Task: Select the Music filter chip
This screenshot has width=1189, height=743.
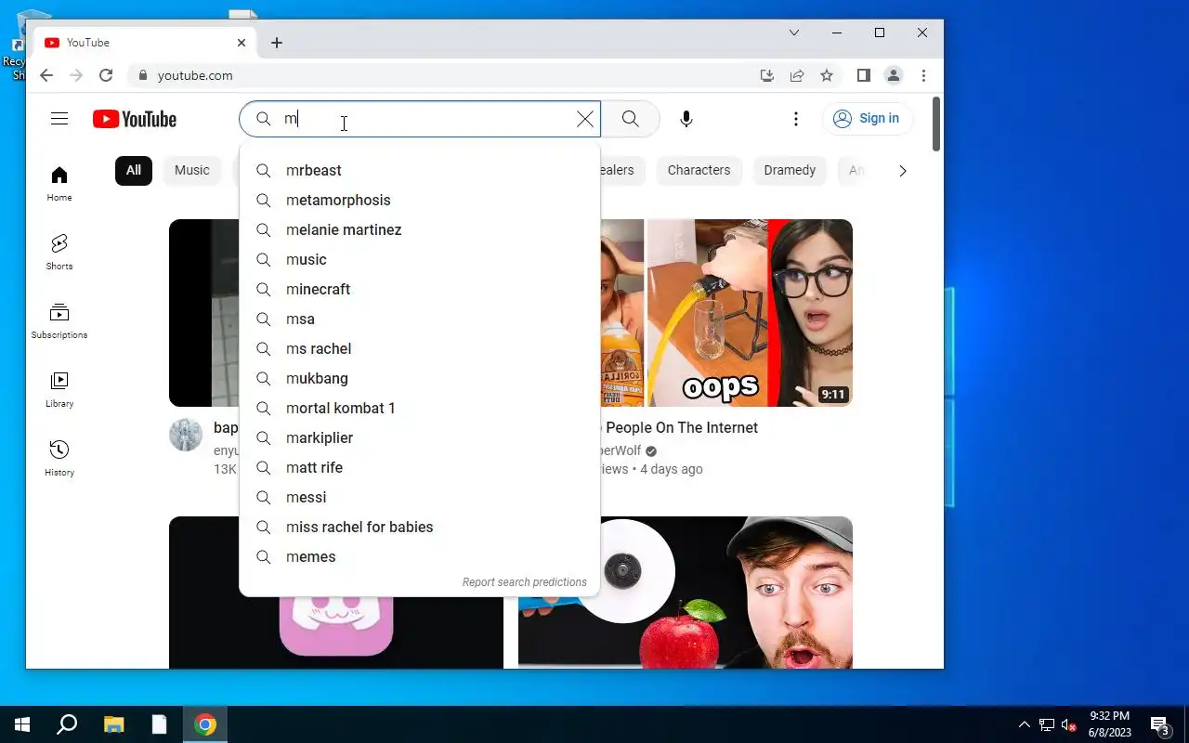Action: tap(192, 170)
